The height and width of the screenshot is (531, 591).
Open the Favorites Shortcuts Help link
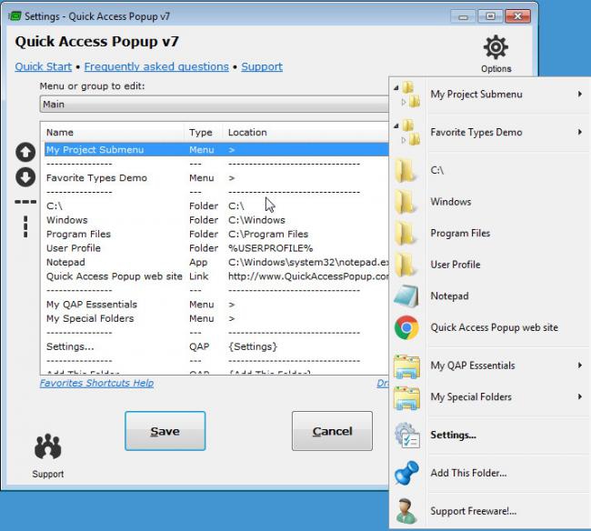[x=97, y=383]
